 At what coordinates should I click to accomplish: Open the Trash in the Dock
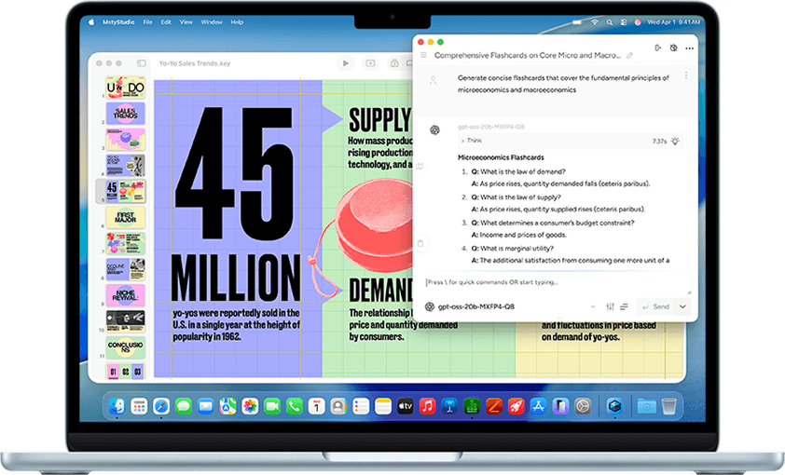pos(668,406)
